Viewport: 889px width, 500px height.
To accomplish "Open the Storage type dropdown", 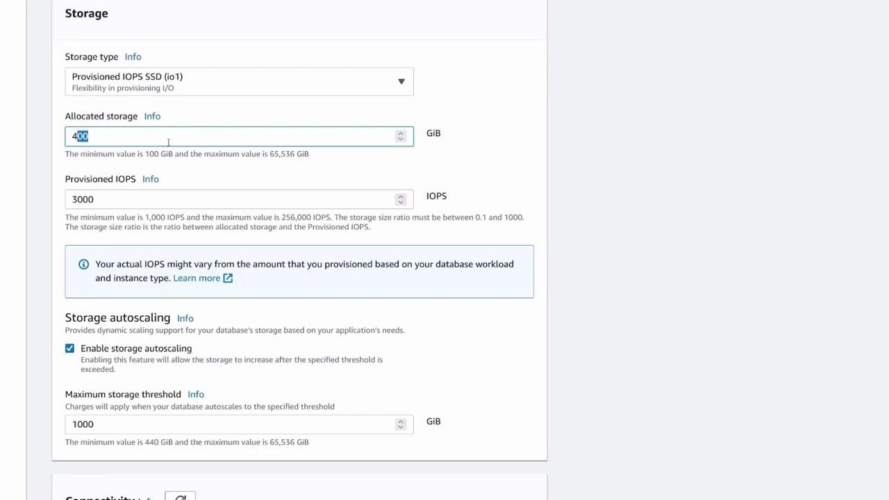I will [x=239, y=82].
